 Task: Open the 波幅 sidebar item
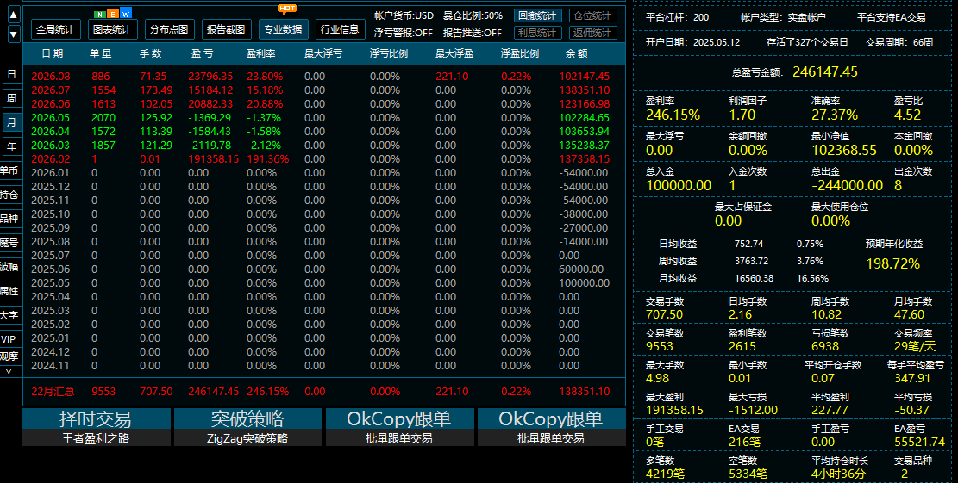(x=9, y=267)
